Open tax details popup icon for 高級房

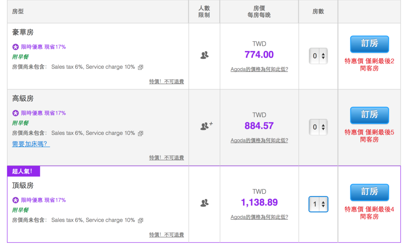(x=141, y=134)
